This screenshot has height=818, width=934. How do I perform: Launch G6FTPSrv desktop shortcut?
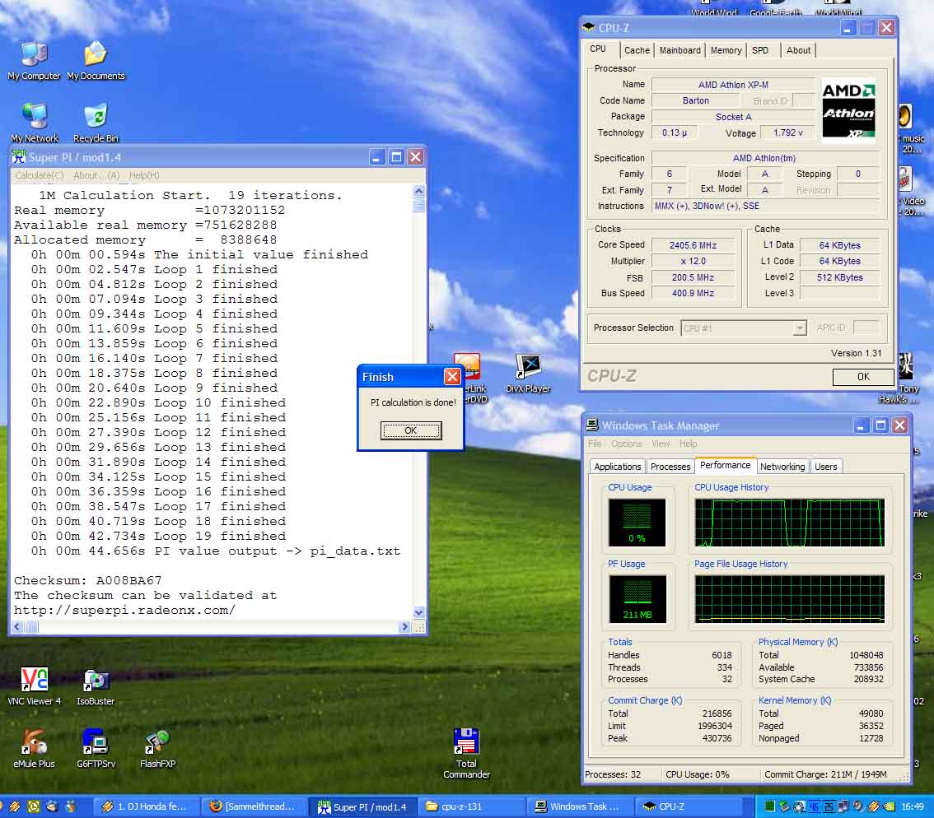tap(96, 748)
